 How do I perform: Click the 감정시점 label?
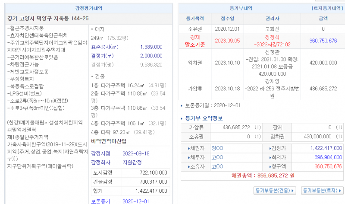coord(100,153)
